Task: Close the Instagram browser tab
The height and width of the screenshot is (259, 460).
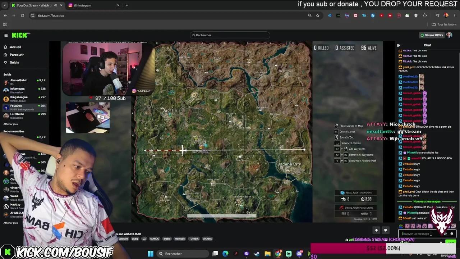Action: (118, 5)
